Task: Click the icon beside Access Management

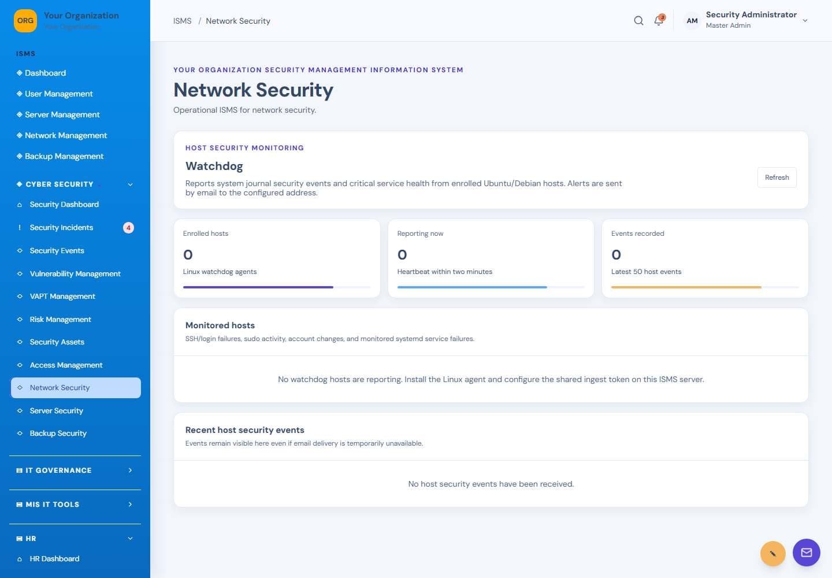Action: (20, 365)
